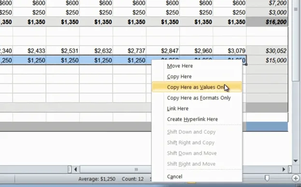
Task: Click Create Hyperlink Here option
Action: (197, 119)
